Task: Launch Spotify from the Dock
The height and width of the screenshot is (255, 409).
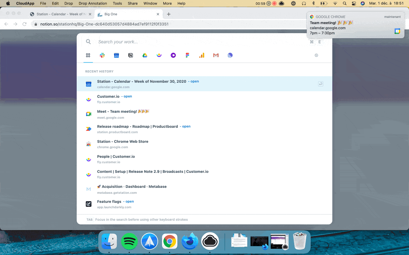Action: pyautogui.click(x=129, y=241)
